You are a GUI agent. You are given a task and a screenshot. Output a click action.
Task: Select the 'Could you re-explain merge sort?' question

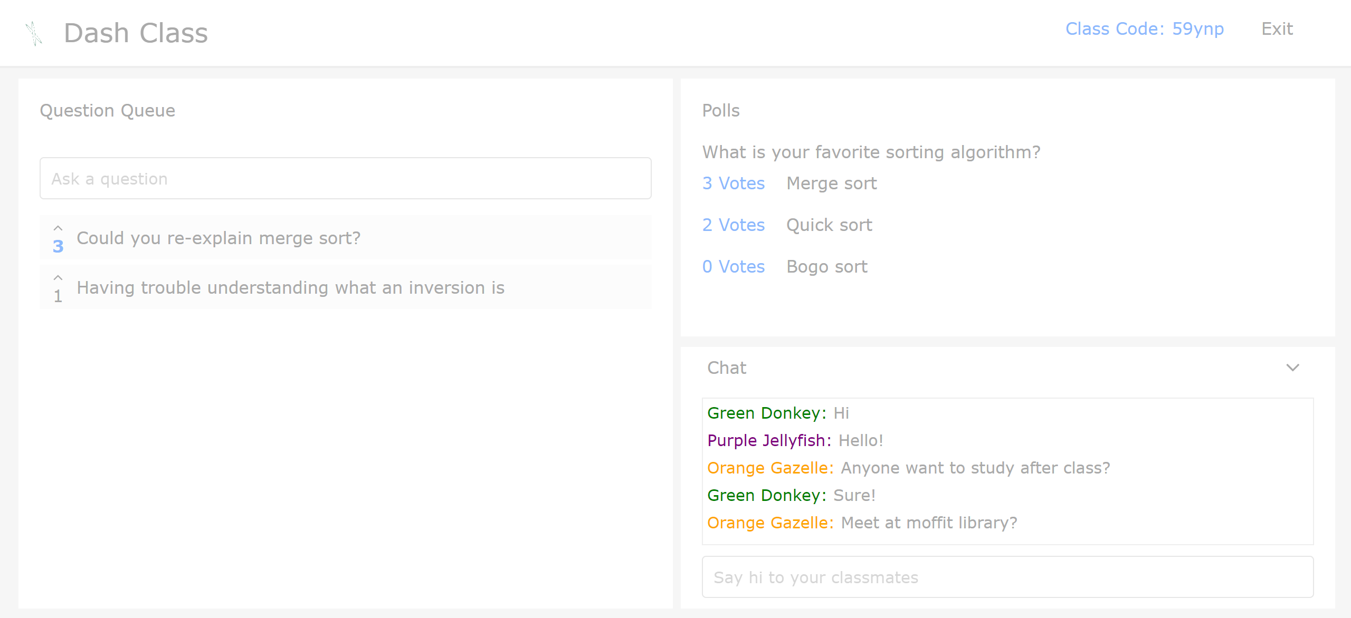coord(218,238)
